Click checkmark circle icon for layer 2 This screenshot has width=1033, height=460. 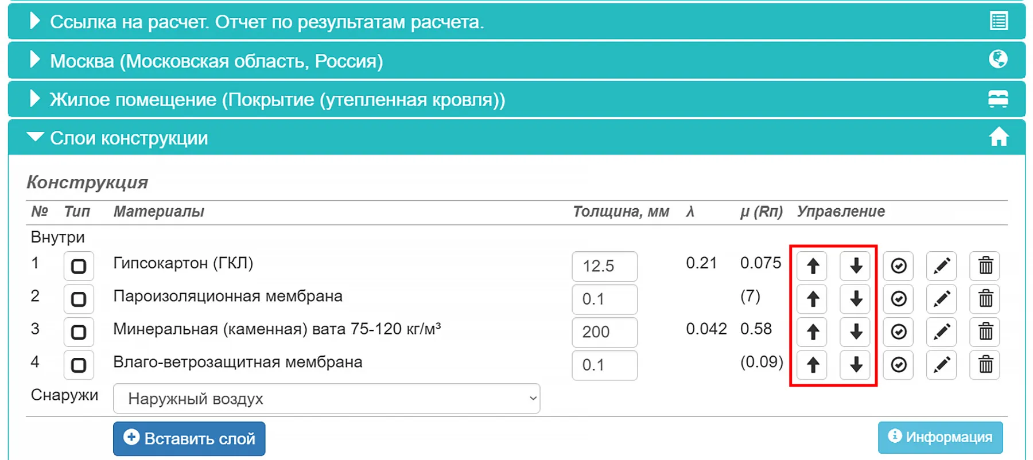[898, 299]
